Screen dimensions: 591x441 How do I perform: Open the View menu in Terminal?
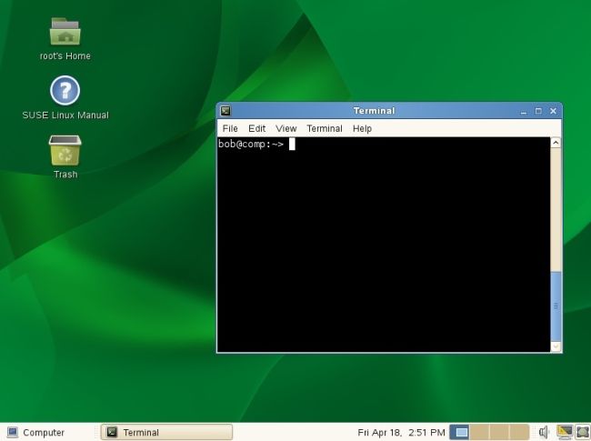[x=286, y=128]
